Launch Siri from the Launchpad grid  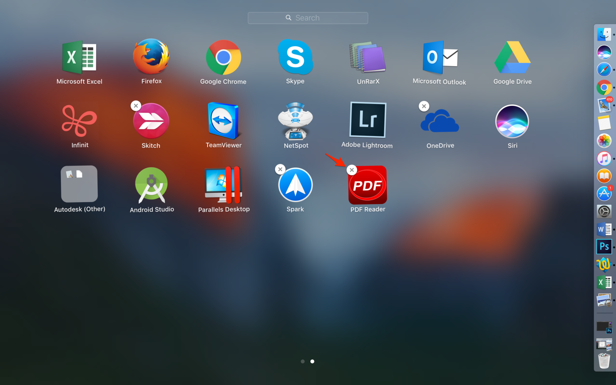(x=512, y=121)
